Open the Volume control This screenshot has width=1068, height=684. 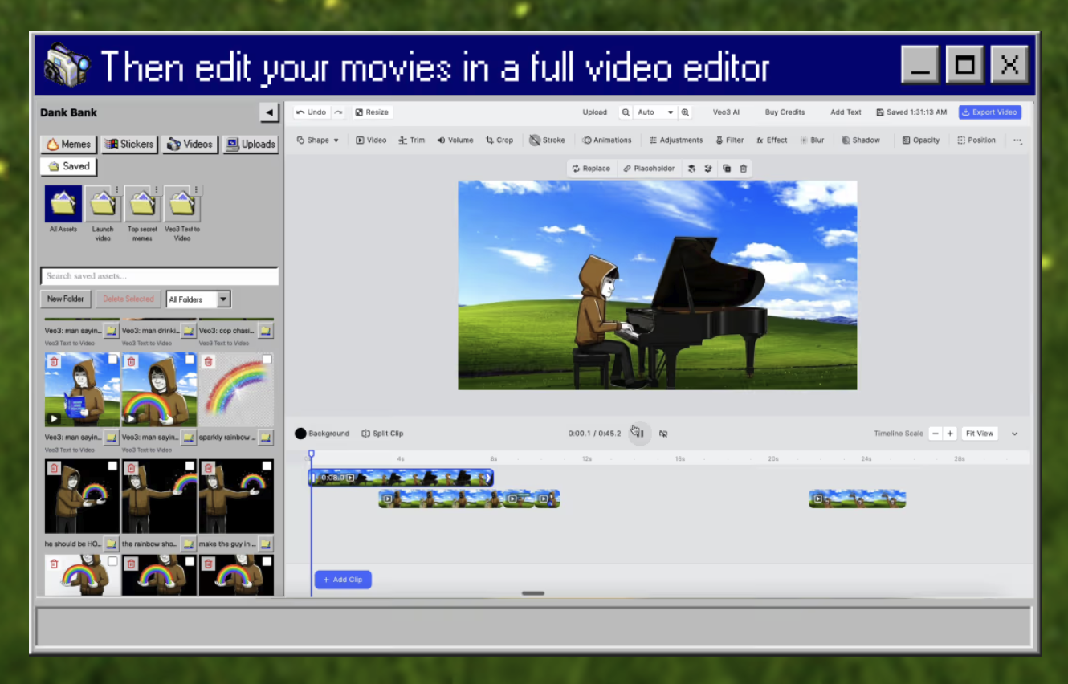[x=455, y=140]
